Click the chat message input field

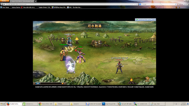pos(50,83)
